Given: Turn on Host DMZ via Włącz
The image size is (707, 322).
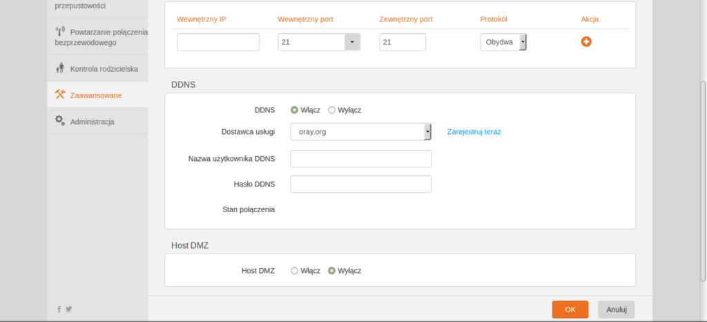Looking at the screenshot, I should pyautogui.click(x=295, y=271).
